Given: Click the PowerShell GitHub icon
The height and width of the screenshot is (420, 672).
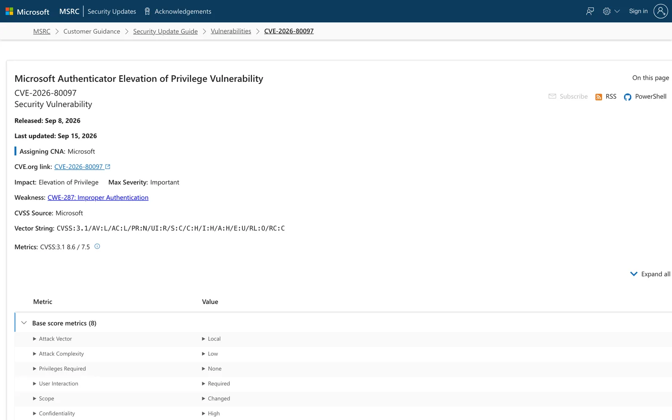Looking at the screenshot, I should 627,97.
